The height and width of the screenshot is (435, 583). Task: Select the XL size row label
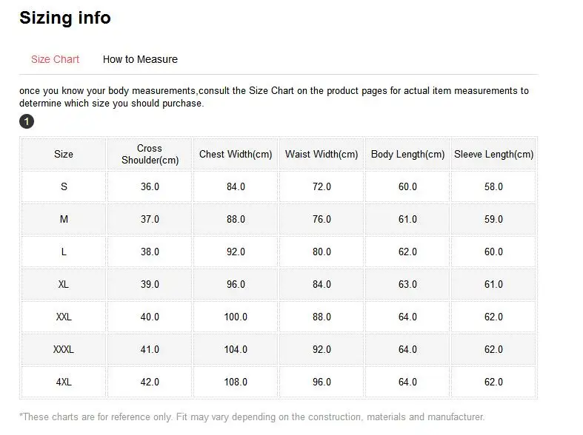point(64,284)
